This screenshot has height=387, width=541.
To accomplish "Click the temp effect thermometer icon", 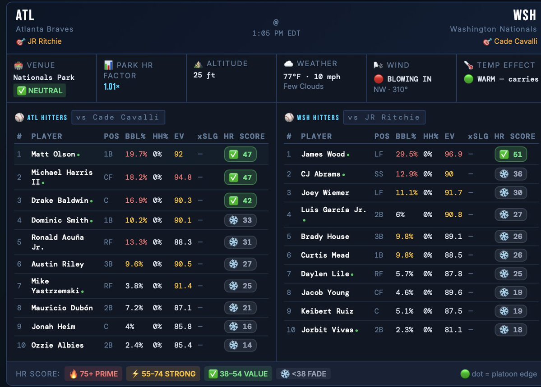I will click(468, 65).
